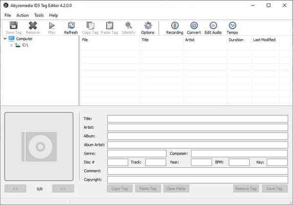Open the File menu
293x205 pixels.
tap(8, 15)
